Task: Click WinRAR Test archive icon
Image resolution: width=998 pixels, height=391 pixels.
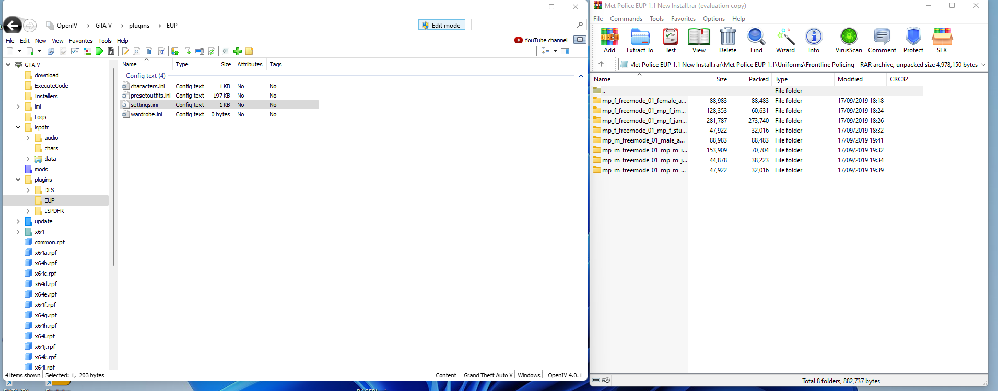Action: pyautogui.click(x=671, y=40)
